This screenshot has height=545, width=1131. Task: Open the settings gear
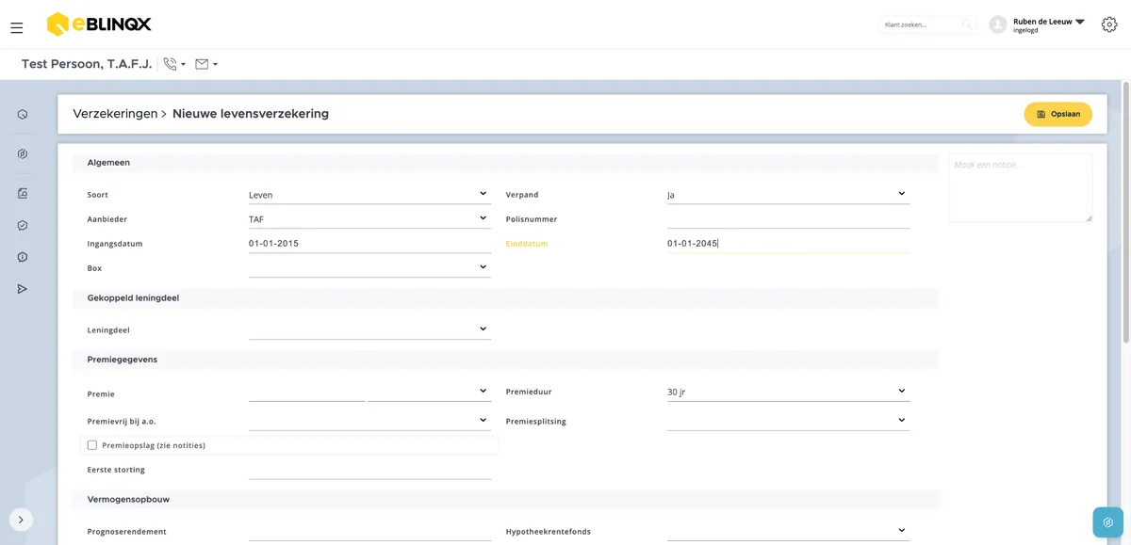point(1109,24)
